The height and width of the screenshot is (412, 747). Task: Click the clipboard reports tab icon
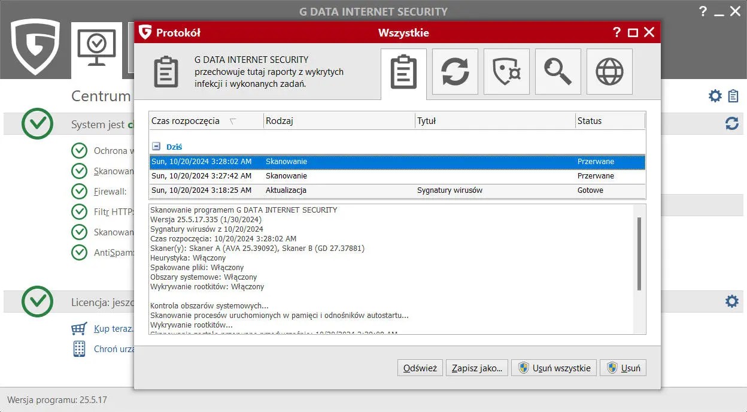[403, 71]
